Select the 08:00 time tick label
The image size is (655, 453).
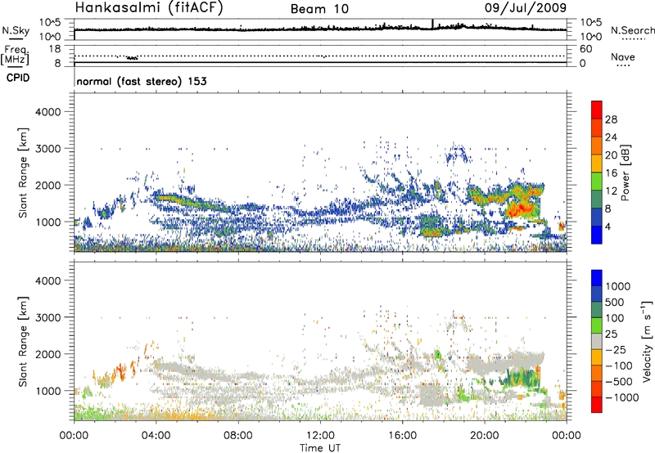(x=237, y=436)
